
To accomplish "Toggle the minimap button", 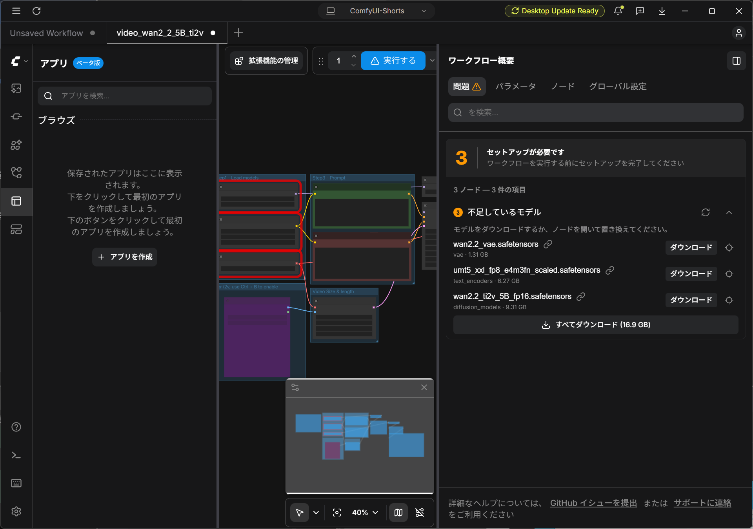I will (398, 513).
